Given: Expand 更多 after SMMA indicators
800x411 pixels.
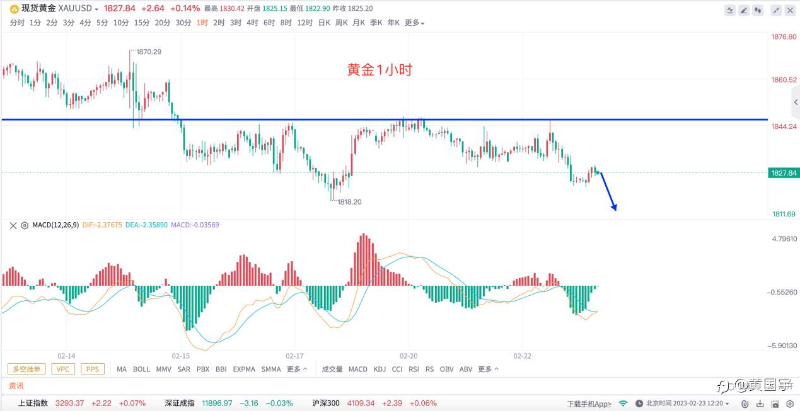Looking at the screenshot, I should (x=297, y=369).
